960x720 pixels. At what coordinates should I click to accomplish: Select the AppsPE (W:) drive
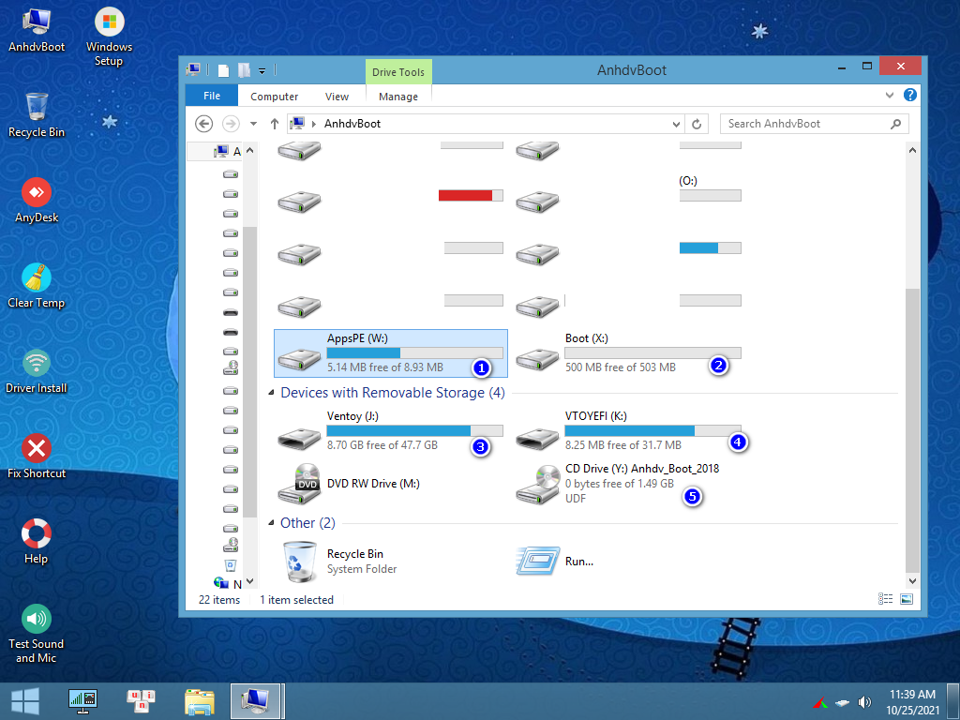tap(391, 353)
